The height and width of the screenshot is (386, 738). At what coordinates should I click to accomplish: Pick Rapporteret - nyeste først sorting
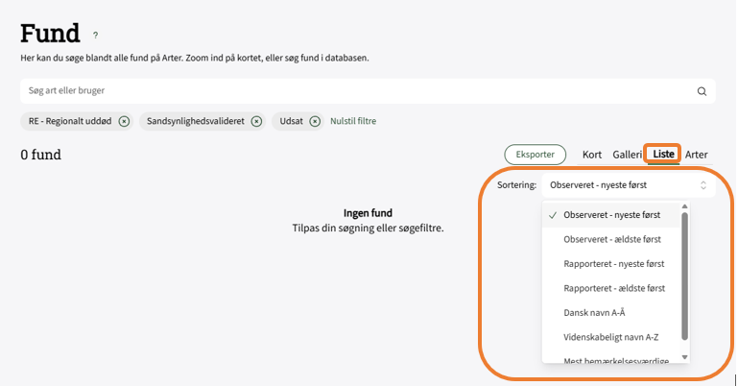point(614,263)
